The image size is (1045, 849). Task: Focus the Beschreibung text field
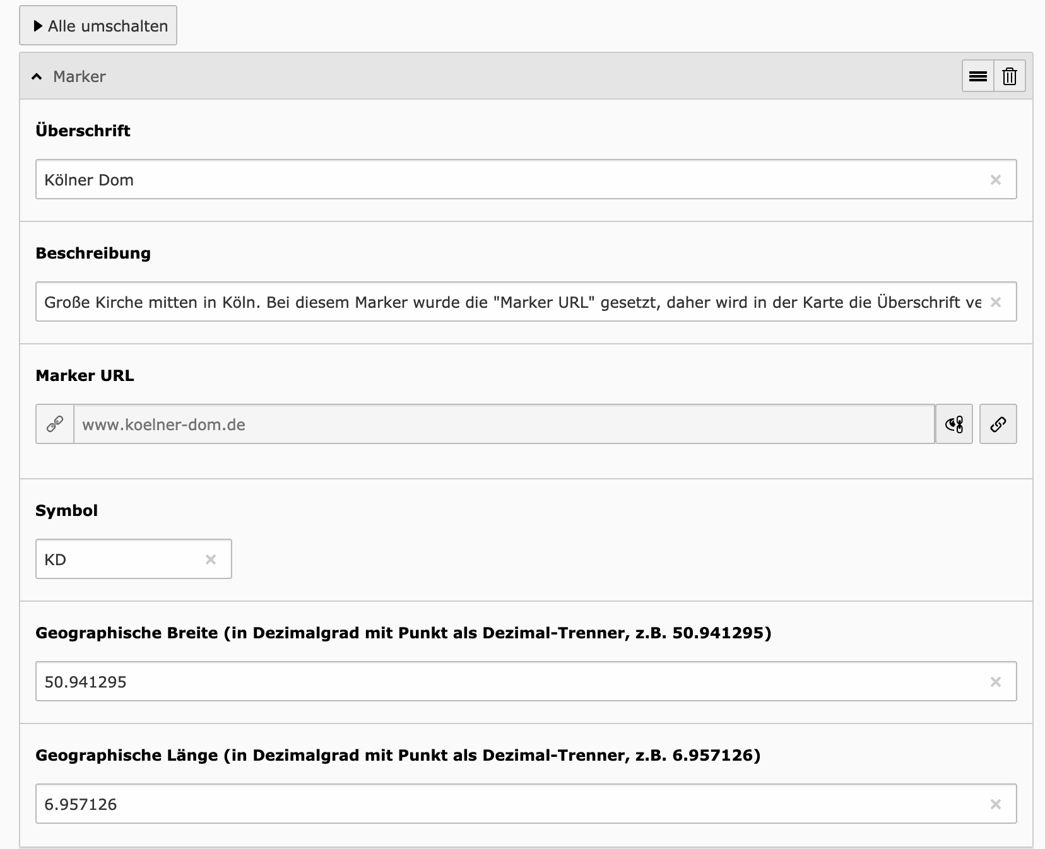526,302
